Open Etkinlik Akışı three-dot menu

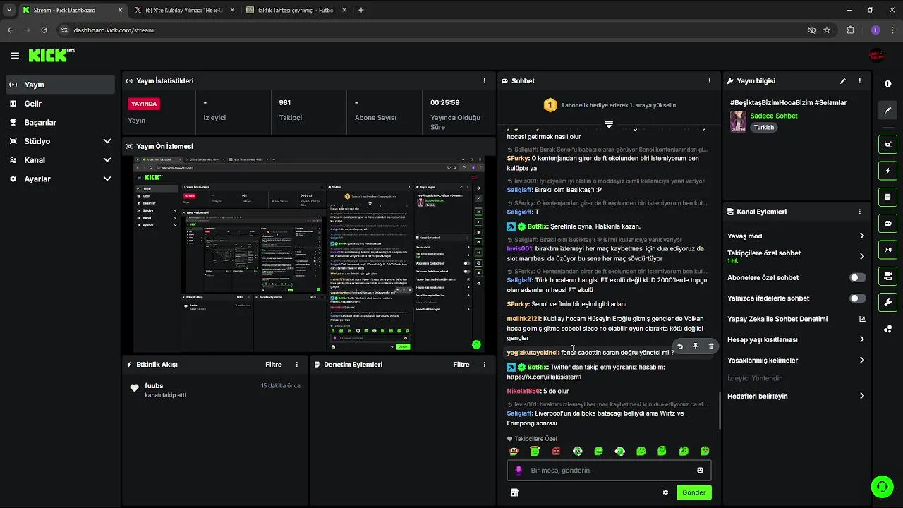click(296, 365)
